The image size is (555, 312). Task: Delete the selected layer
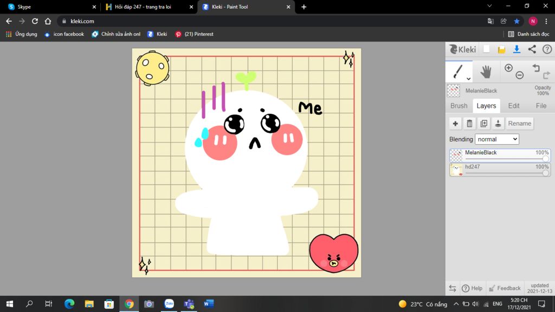(469, 123)
